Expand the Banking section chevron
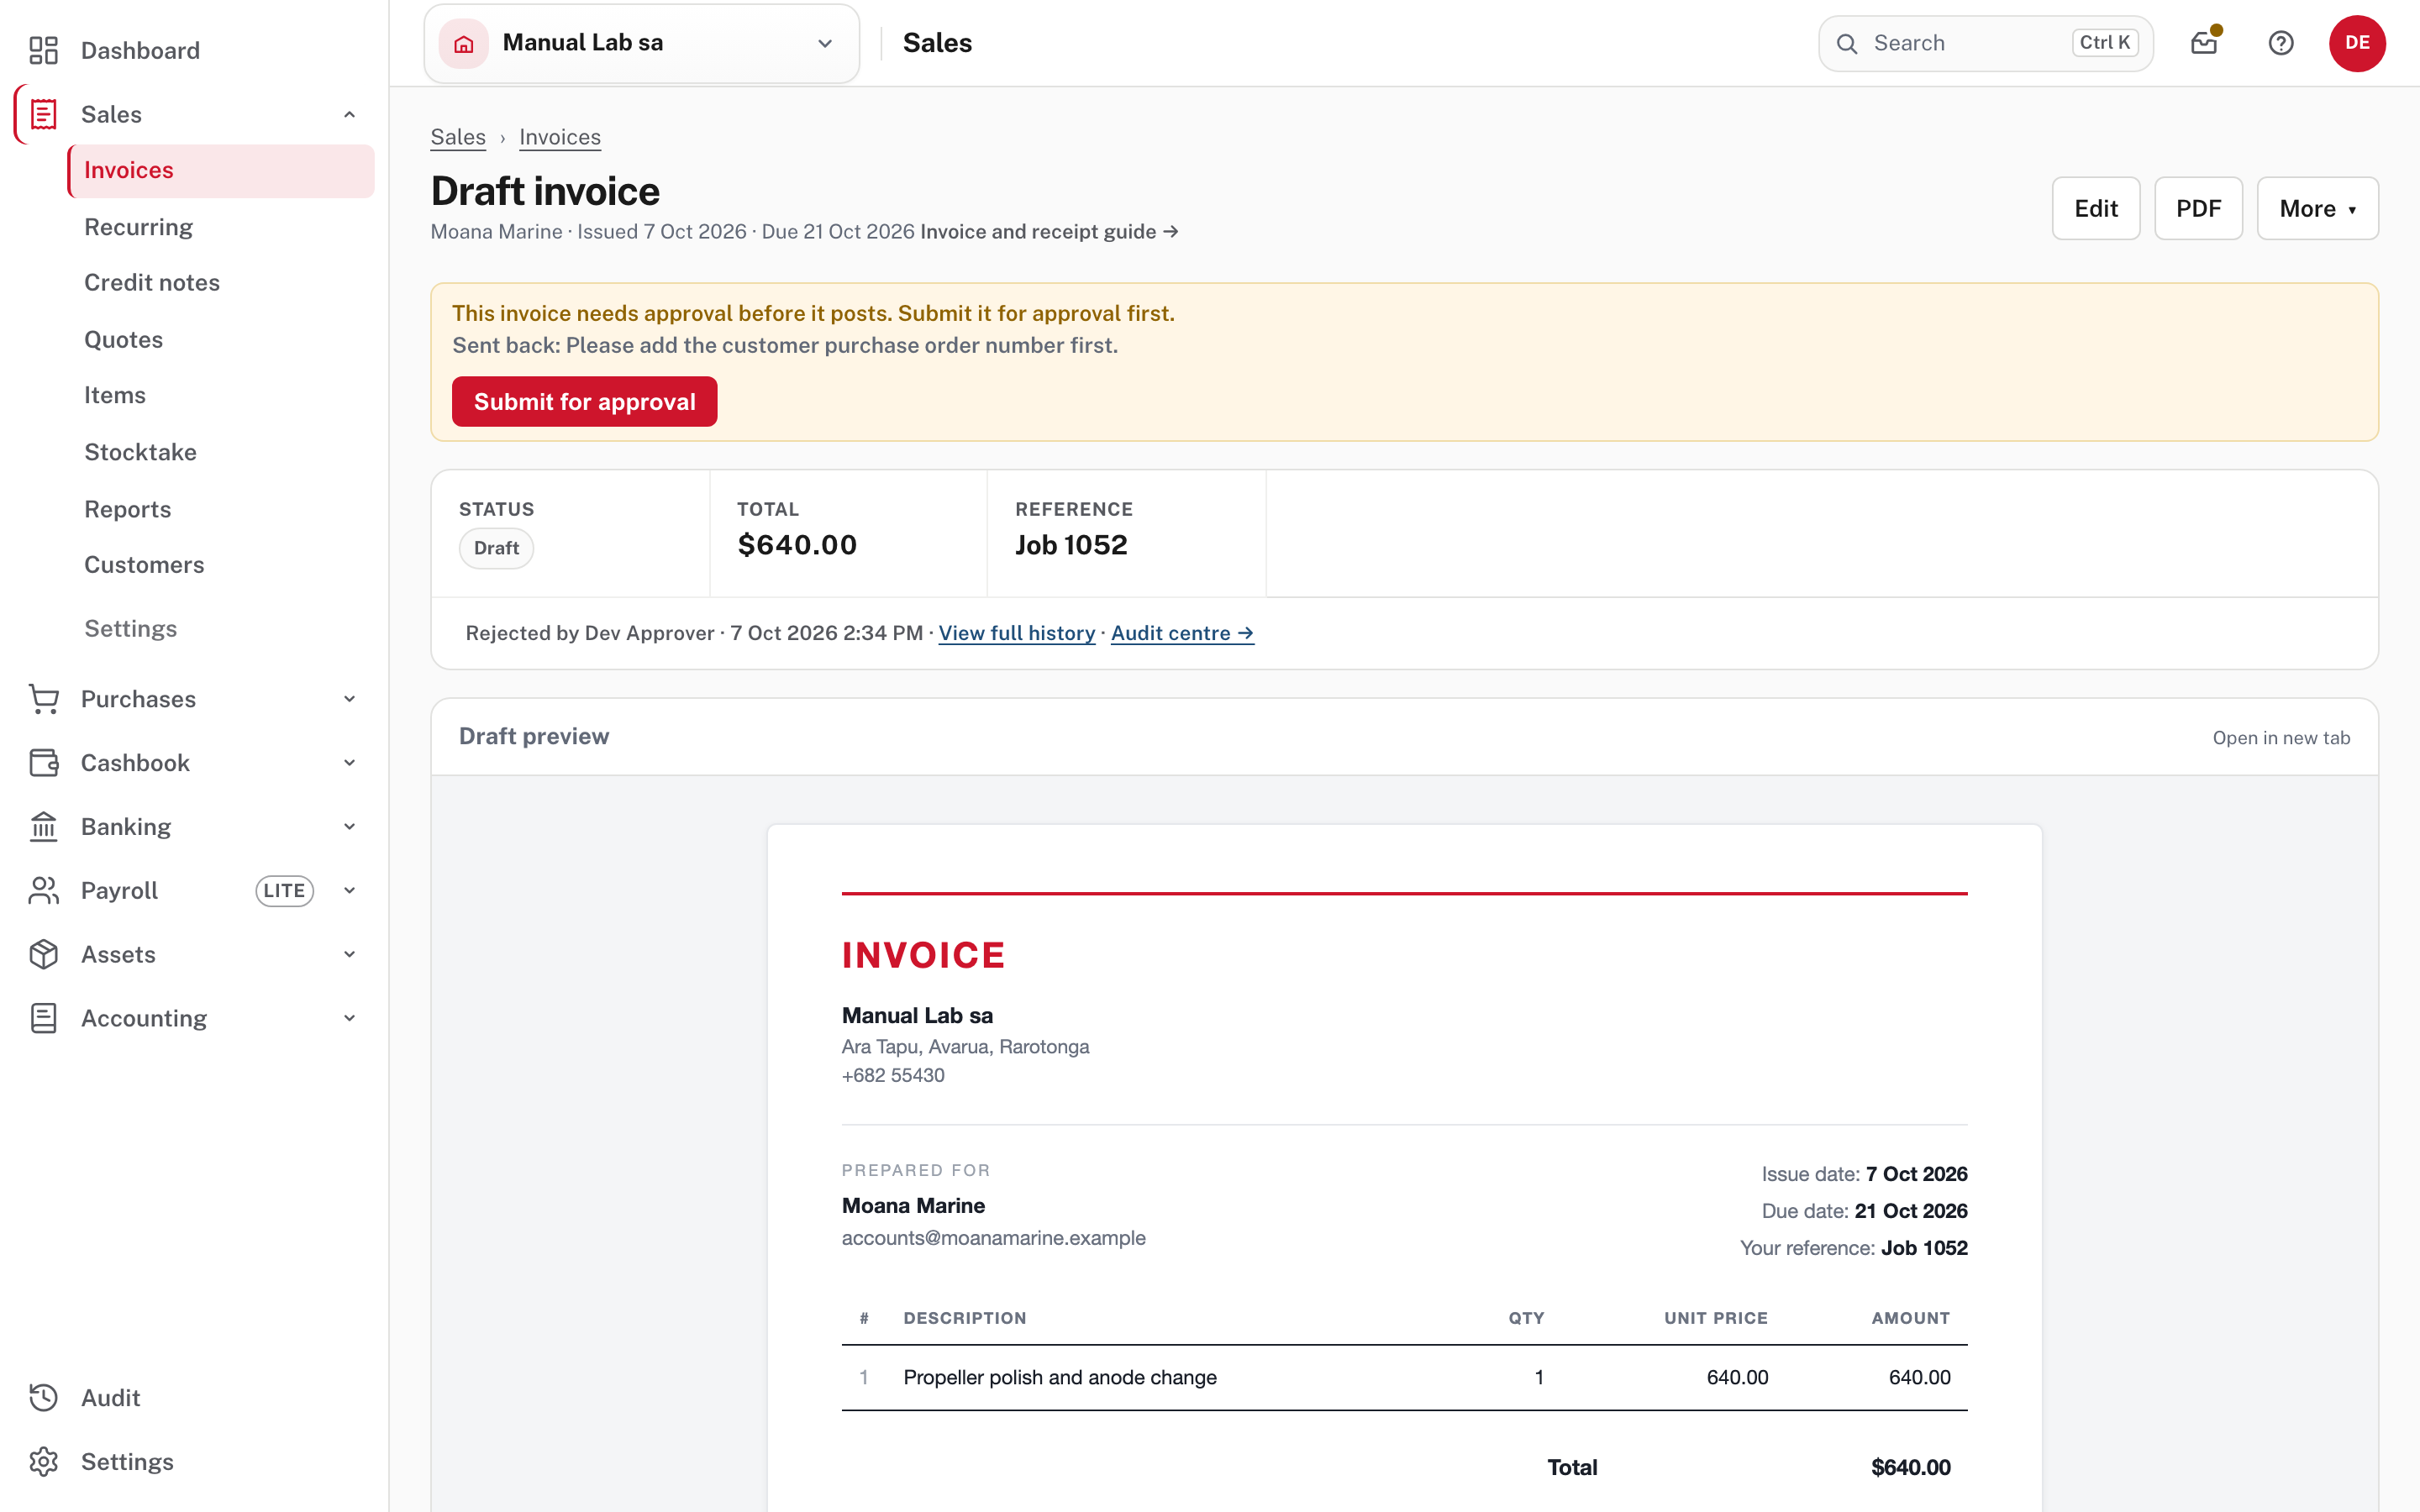 (349, 827)
